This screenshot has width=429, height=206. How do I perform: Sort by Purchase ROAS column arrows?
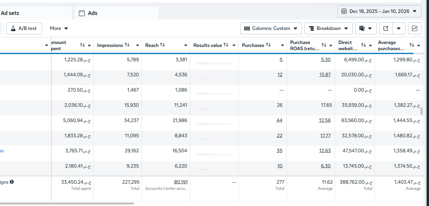(324, 45)
